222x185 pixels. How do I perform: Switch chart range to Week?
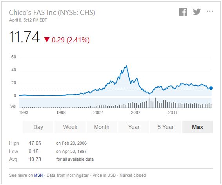pos(70,127)
